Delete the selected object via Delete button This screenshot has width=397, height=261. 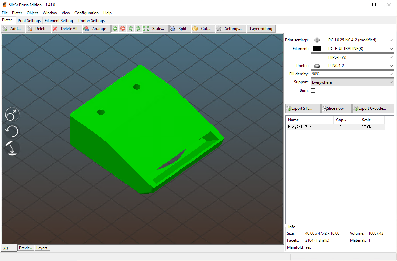[x=38, y=29]
